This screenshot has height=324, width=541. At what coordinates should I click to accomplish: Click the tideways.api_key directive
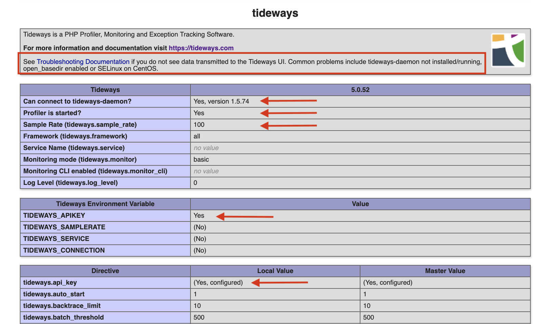click(x=50, y=283)
